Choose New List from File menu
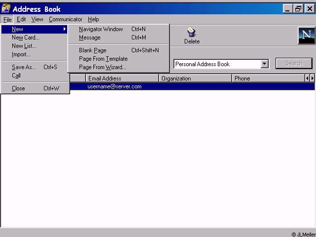Image resolution: width=316 pixels, height=237 pixels. point(34,46)
